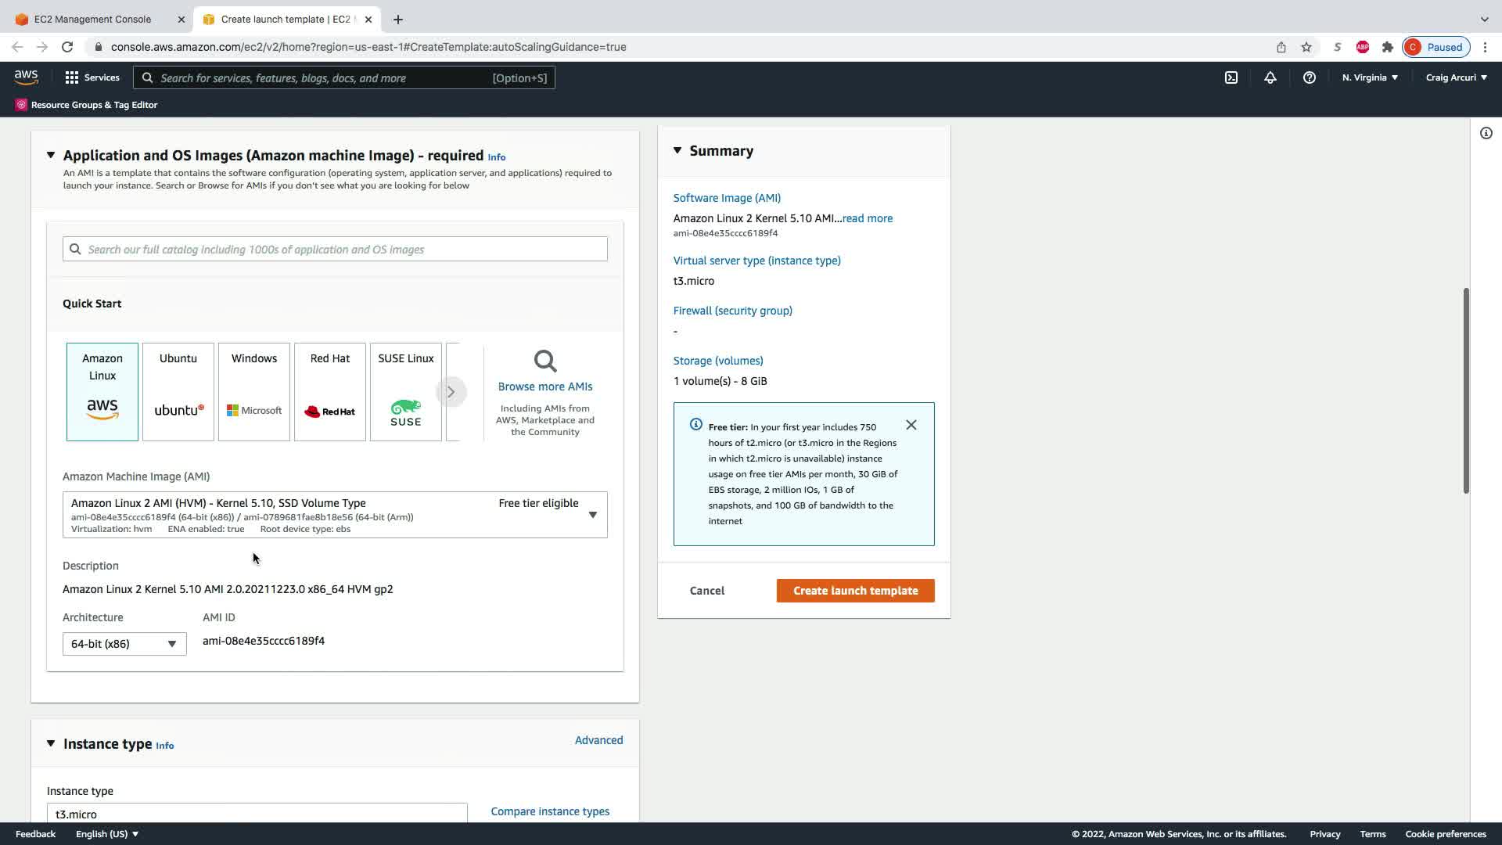
Task: Click Create launch template button
Action: pos(855,591)
